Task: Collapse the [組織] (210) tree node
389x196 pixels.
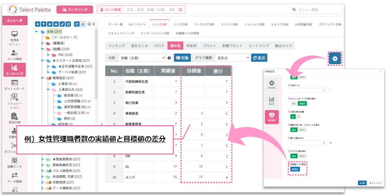Action: point(42,49)
